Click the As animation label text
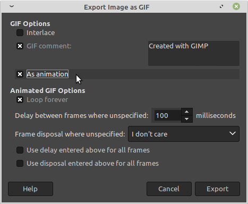 tap(47, 74)
